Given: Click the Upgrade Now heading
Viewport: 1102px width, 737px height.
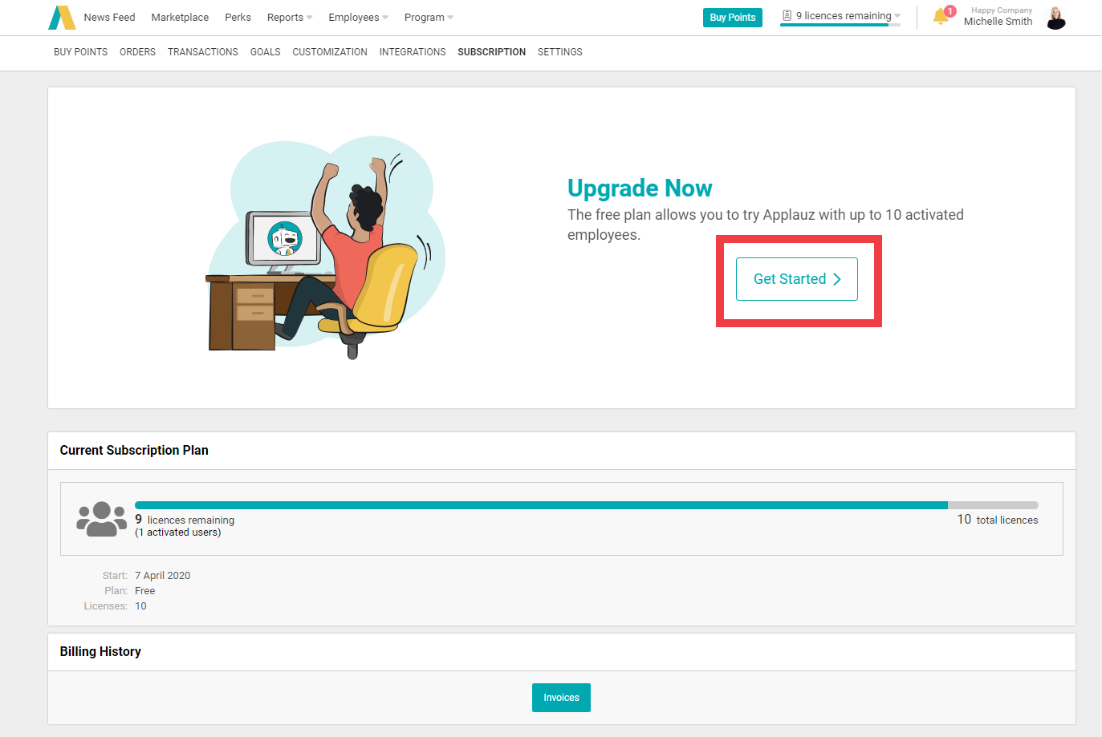Looking at the screenshot, I should point(640,188).
